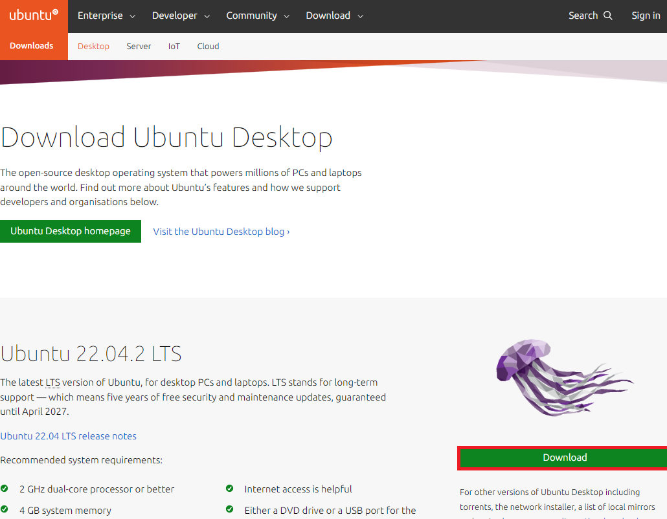Switch to the IoT tab

174,47
